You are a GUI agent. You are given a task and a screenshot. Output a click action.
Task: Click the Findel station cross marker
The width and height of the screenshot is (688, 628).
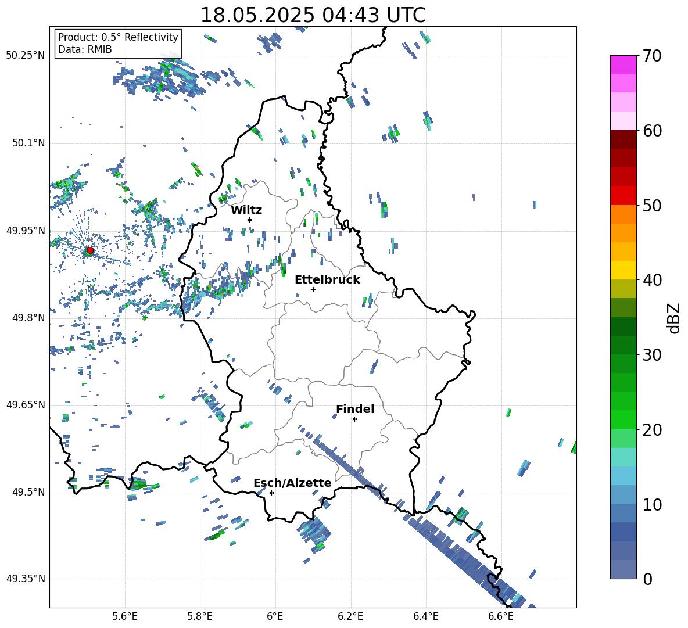354,419
